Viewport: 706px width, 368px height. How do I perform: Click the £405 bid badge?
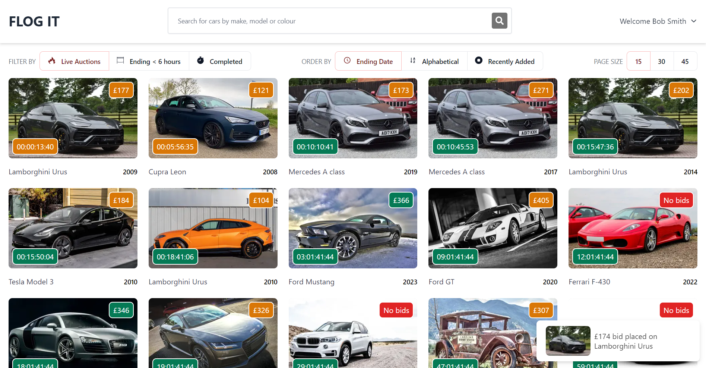(x=541, y=200)
